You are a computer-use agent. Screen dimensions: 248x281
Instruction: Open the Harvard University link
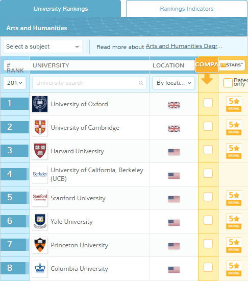click(x=77, y=151)
